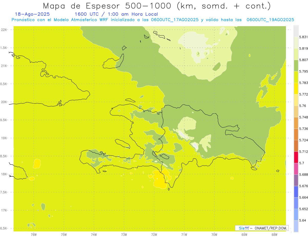Click the colorbar label 5.724
308x238 pixels.
point(303,140)
